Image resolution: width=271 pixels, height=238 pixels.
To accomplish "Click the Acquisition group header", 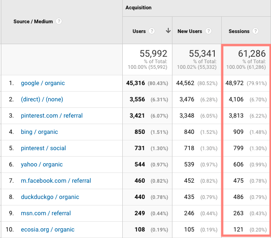I will click(x=139, y=7).
